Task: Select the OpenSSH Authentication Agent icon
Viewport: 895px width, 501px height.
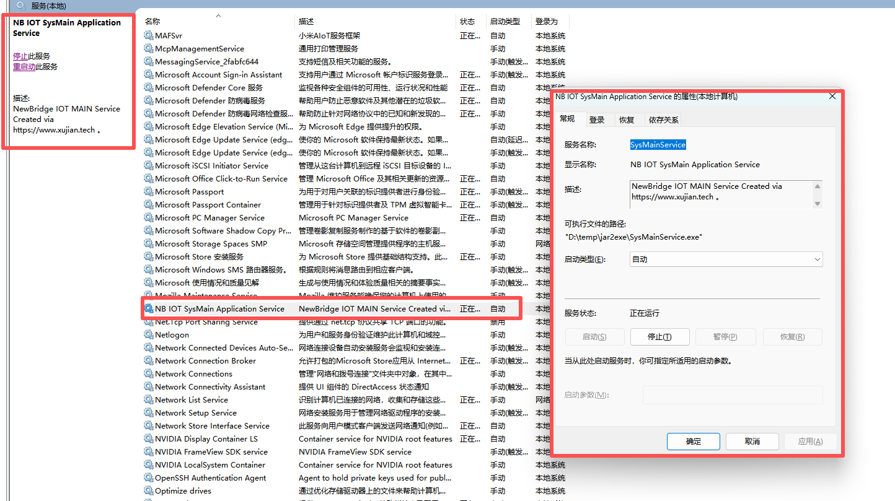Action: 149,478
